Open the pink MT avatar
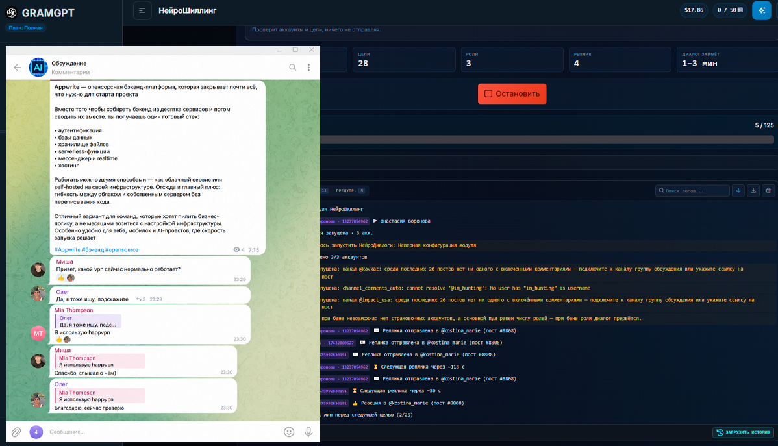This screenshot has height=446, width=778. [38, 334]
